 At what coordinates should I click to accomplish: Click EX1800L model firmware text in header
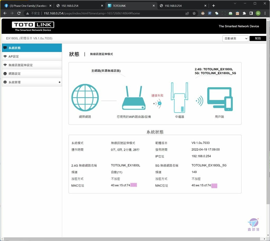[x=29, y=38]
